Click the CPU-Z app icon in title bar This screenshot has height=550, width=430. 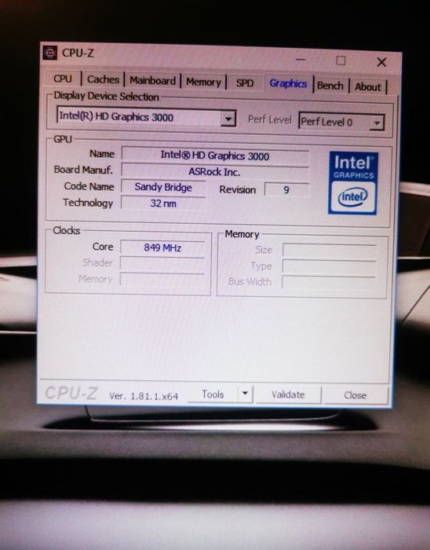(x=49, y=53)
